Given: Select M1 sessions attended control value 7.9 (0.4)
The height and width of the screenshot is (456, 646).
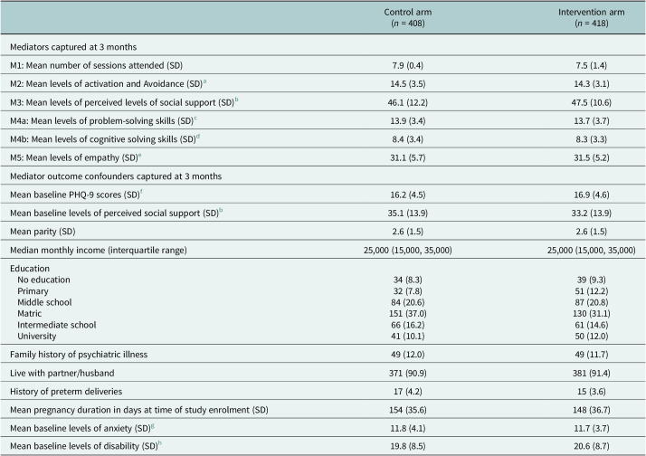Looking at the screenshot, I should coord(407,65).
